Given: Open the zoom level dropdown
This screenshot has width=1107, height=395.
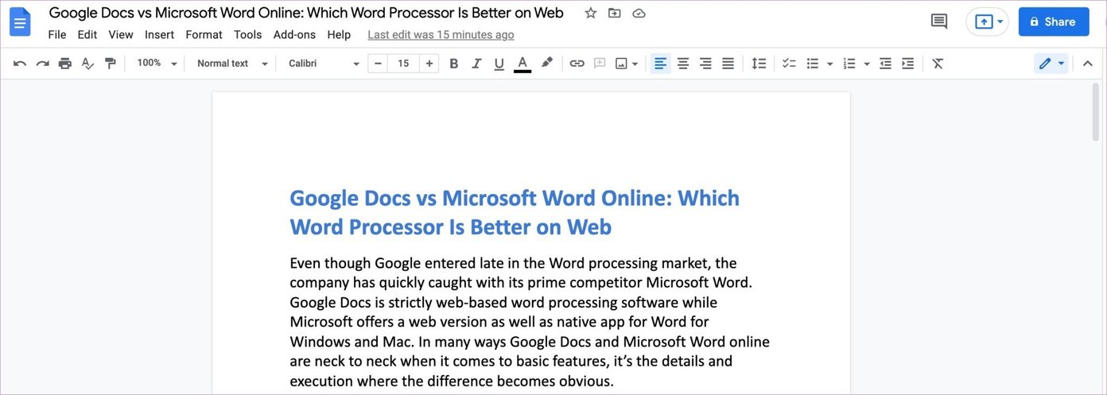Looking at the screenshot, I should [156, 64].
